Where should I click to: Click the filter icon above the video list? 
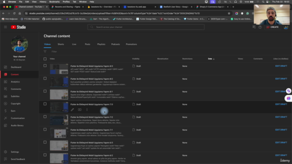45,51
